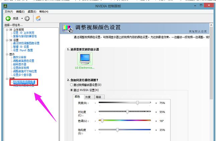Viewport: 216px width, 141px height.
Task: Switch to the 灰度 tab
Action: (89, 97)
